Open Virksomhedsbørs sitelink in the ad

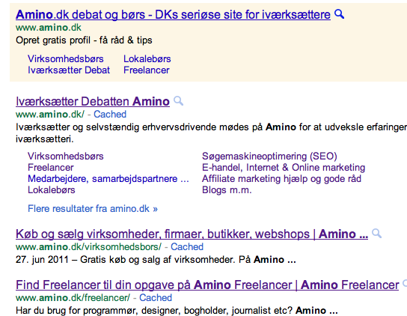(x=66, y=58)
